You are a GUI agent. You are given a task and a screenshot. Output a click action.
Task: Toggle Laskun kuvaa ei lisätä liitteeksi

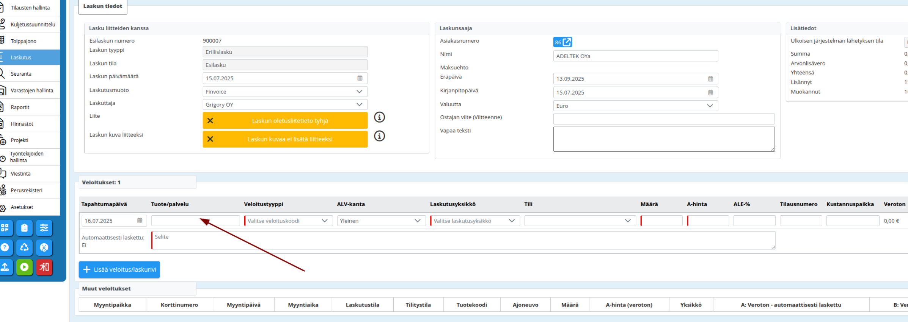pos(285,139)
